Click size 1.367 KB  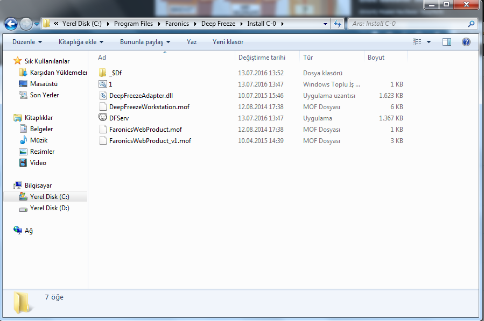(x=391, y=118)
